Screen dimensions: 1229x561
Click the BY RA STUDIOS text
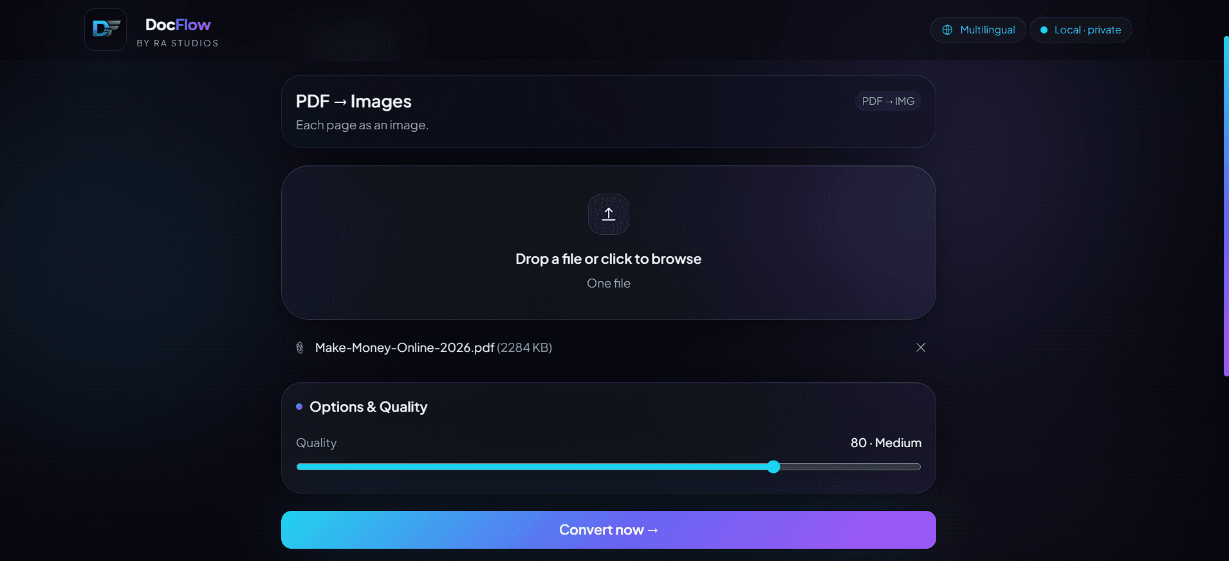(x=178, y=43)
